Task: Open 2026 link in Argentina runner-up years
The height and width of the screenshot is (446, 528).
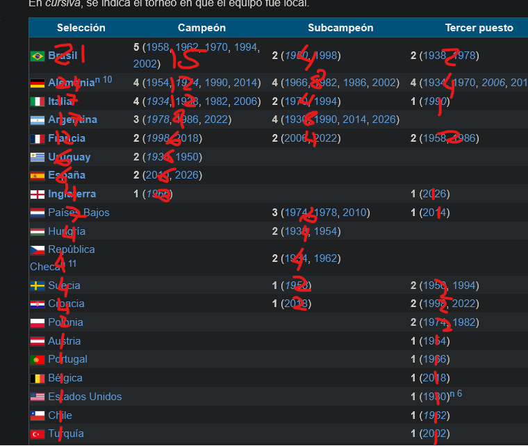Action: pyautogui.click(x=383, y=119)
